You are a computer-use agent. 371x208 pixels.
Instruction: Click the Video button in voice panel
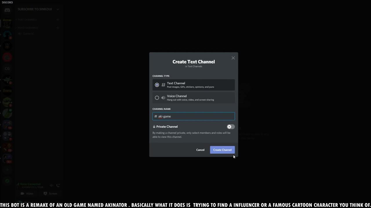(27, 194)
